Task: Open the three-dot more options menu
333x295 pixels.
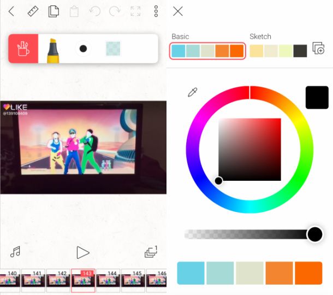Action: [156, 11]
